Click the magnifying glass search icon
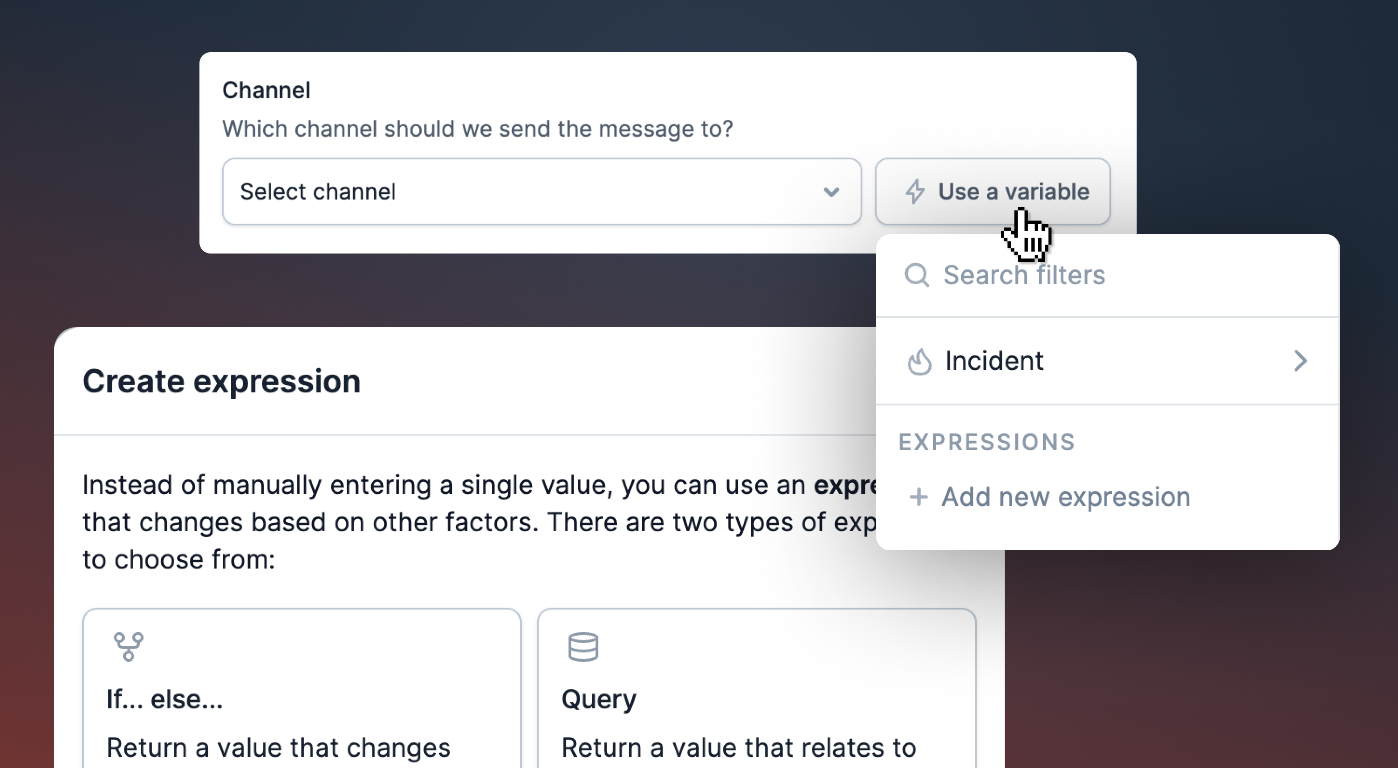Screen dimensions: 1398x768 [917, 275]
